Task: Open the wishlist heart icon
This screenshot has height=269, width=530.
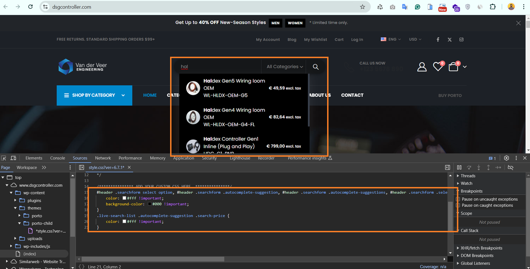Action: (438, 66)
